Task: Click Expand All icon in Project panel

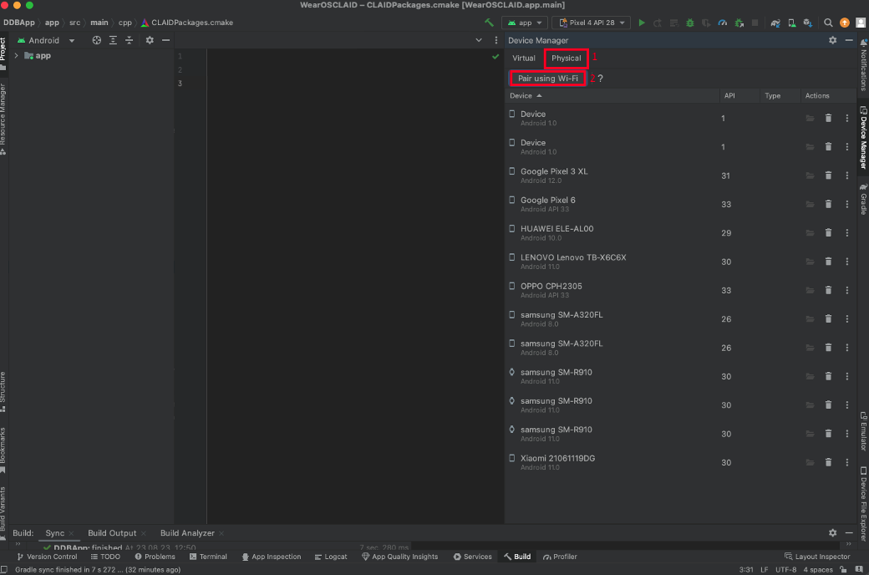Action: pos(113,40)
